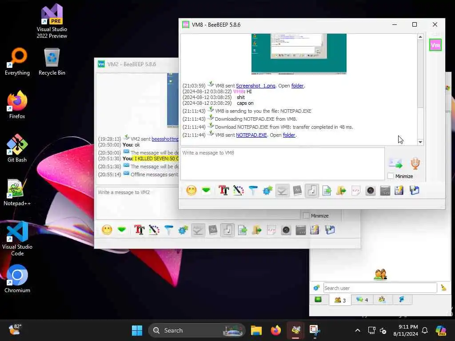
Task: Click send file icon in VM2 toolbar
Action: pyautogui.click(x=242, y=230)
